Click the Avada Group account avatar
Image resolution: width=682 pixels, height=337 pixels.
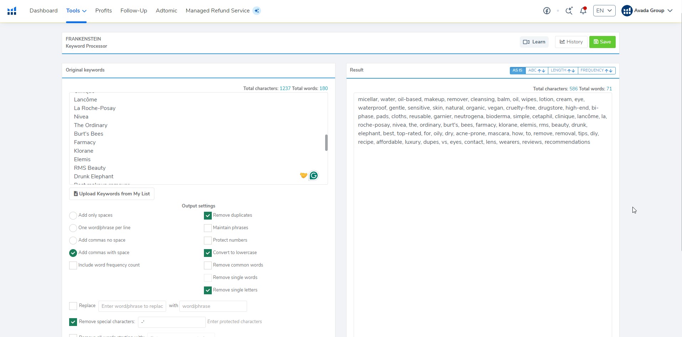click(627, 11)
